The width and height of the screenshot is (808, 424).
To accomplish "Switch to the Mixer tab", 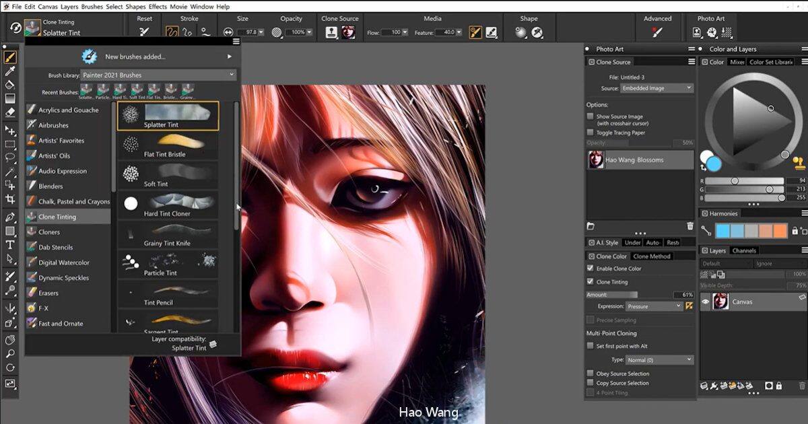I will 737,62.
